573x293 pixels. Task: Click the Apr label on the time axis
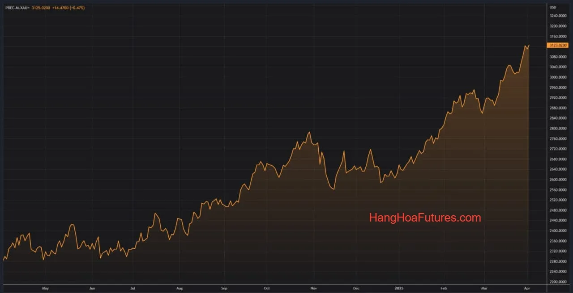pyautogui.click(x=526, y=289)
